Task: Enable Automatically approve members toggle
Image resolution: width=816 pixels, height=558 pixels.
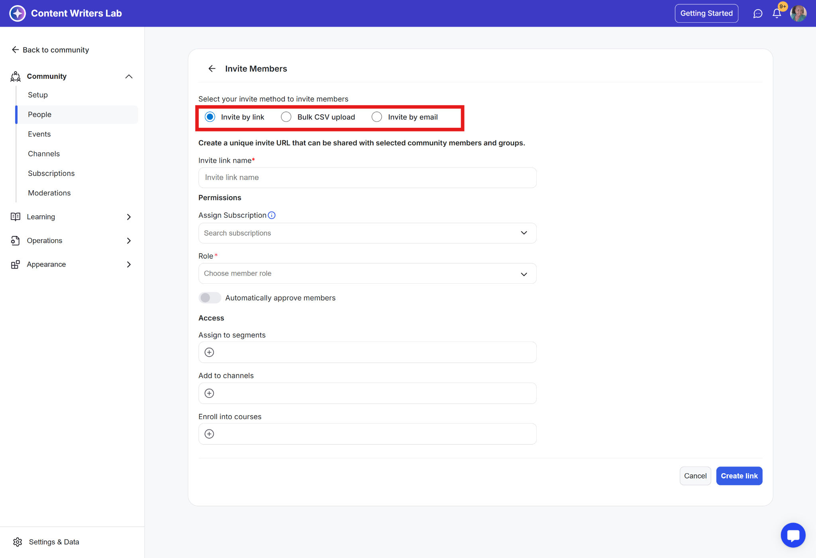Action: coord(210,298)
